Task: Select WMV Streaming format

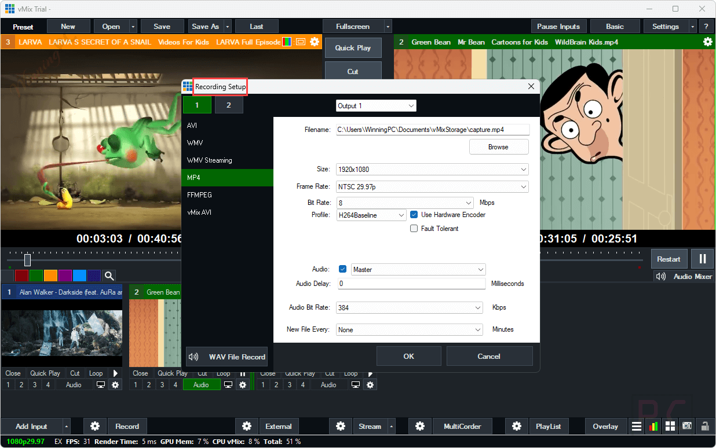Action: (227, 160)
